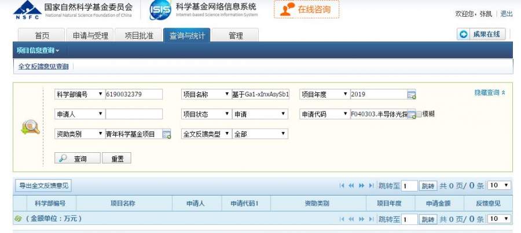Click the 反馈意见 column header
The image size is (521, 233).
click(488, 203)
